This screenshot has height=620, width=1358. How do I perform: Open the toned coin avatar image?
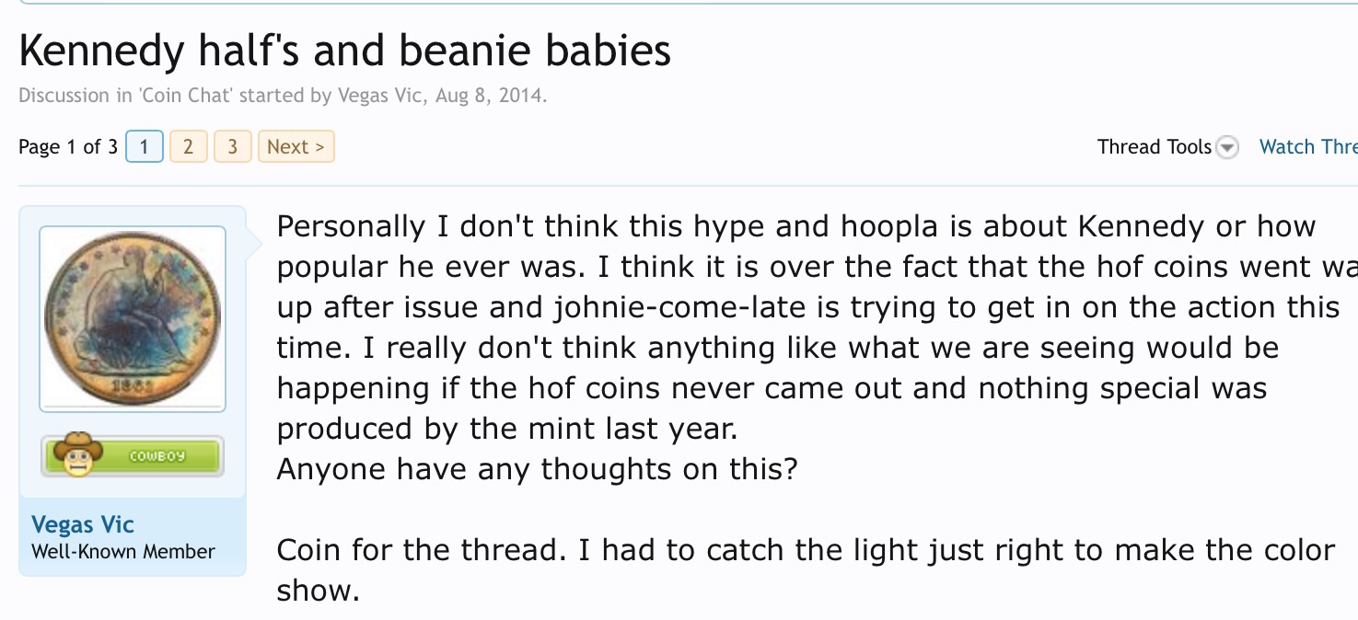pyautogui.click(x=133, y=318)
